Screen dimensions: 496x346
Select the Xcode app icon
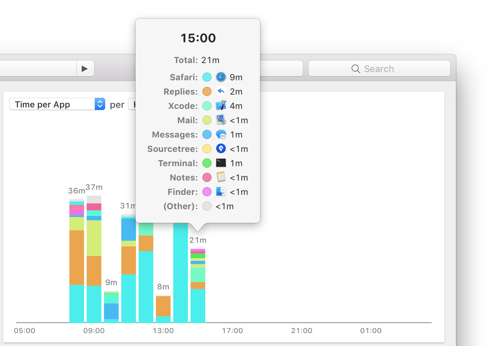click(x=221, y=106)
